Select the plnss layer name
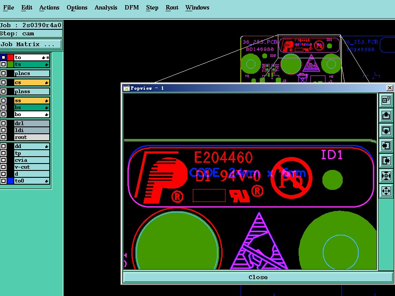The height and width of the screenshot is (296, 395). coord(32,91)
